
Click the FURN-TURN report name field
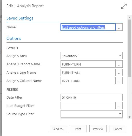tap(88, 64)
